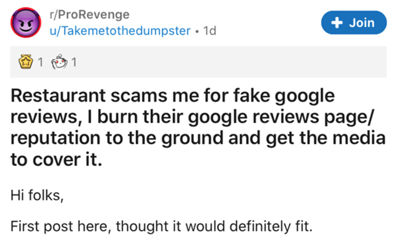This screenshot has height=242, width=408.
Task: Click the plus icon in Join button
Action: pos(336,23)
